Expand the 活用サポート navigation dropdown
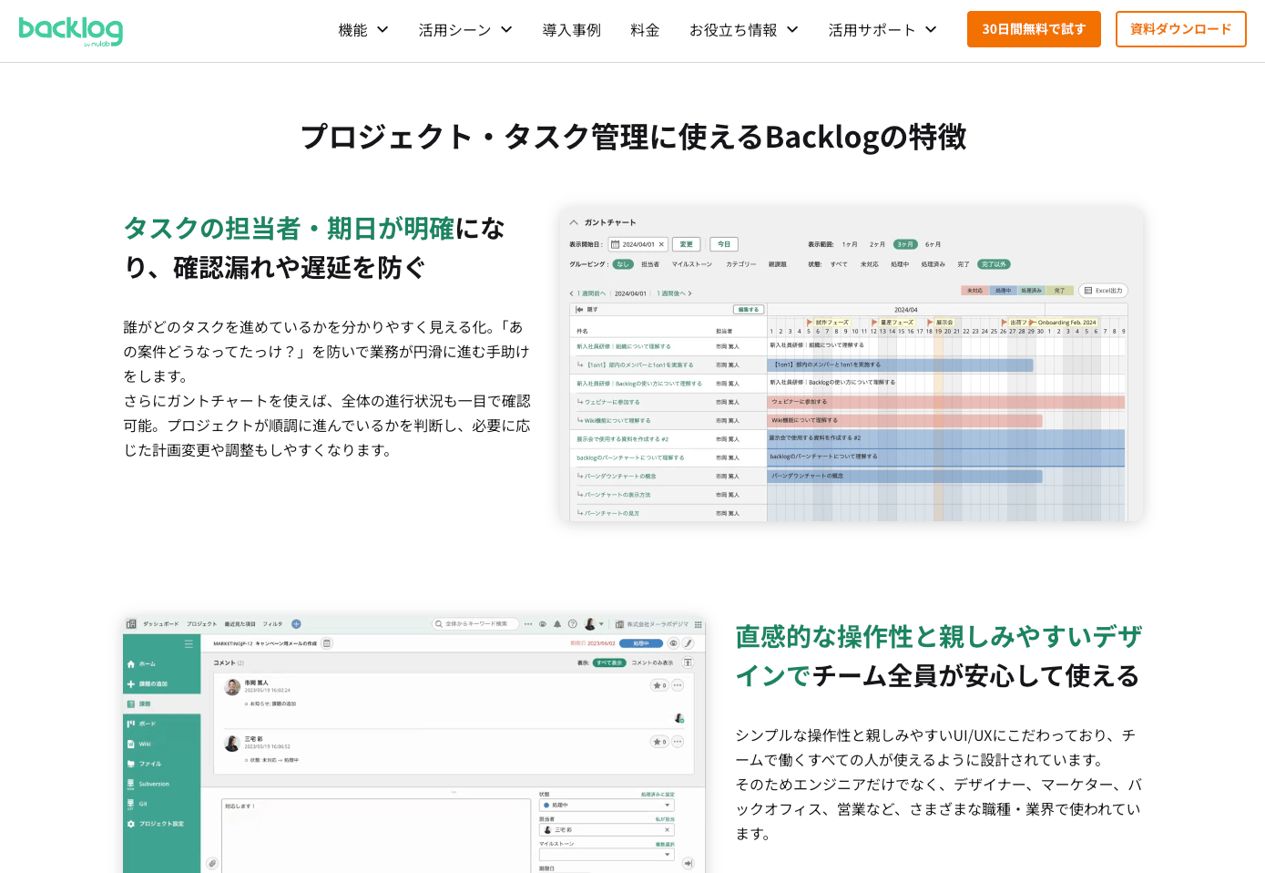This screenshot has height=873, width=1265. tap(882, 30)
